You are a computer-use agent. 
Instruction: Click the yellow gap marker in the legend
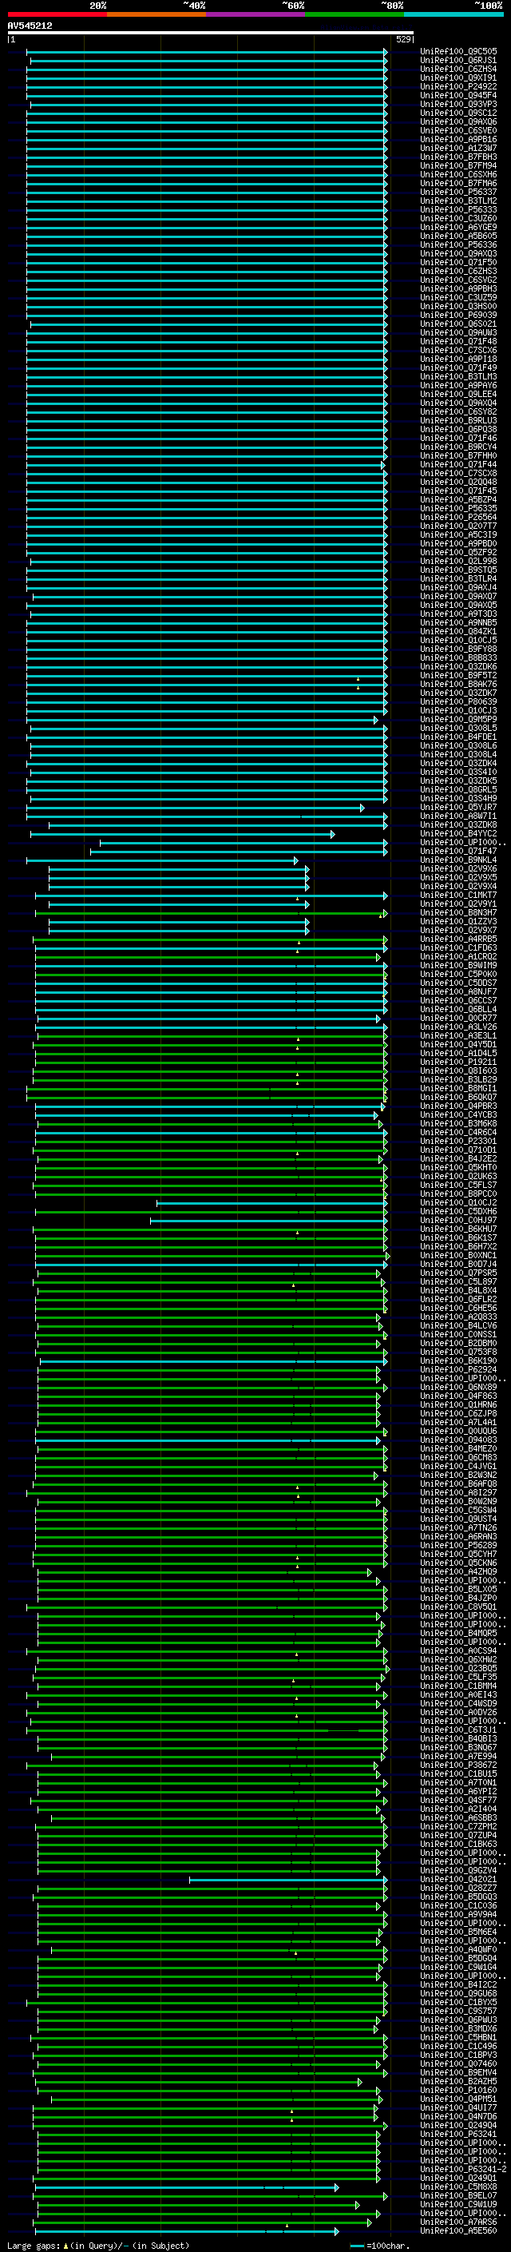click(x=66, y=2245)
